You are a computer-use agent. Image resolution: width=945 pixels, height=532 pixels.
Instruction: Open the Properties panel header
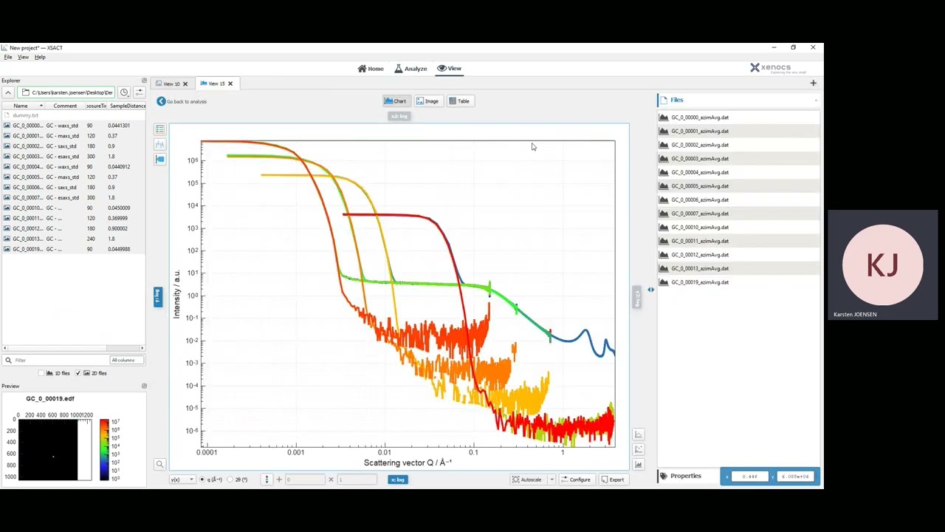(687, 476)
